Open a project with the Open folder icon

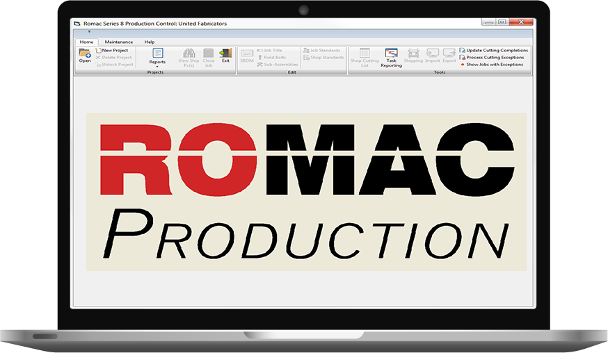pos(85,56)
